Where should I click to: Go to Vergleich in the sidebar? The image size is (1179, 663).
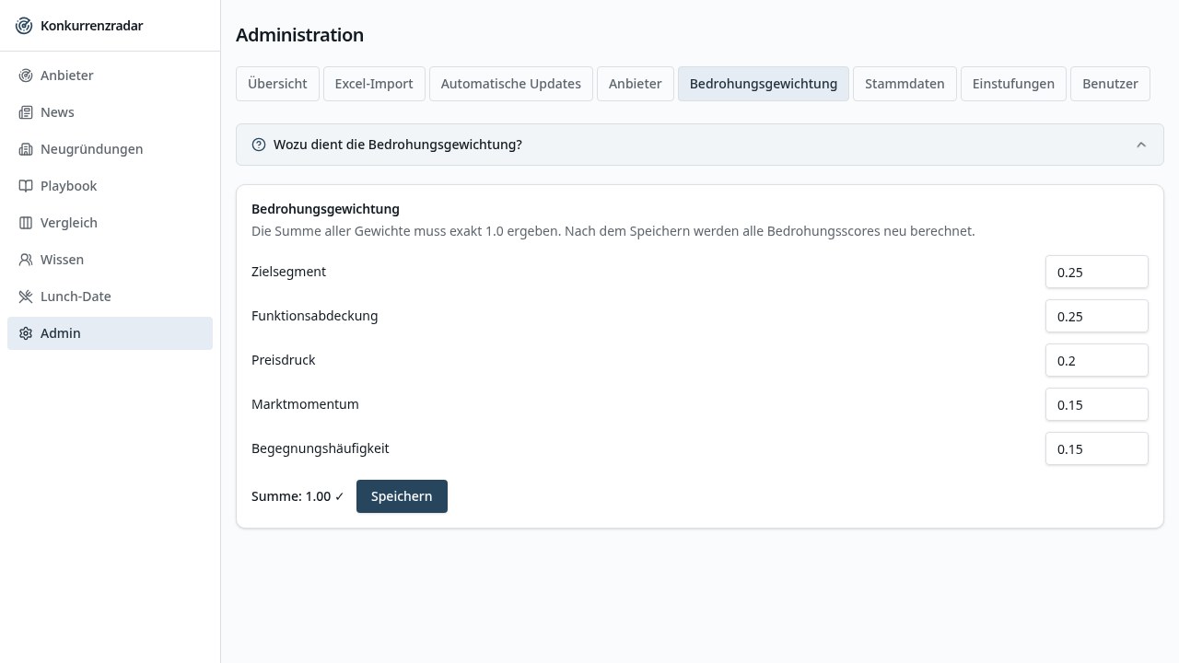tap(110, 223)
